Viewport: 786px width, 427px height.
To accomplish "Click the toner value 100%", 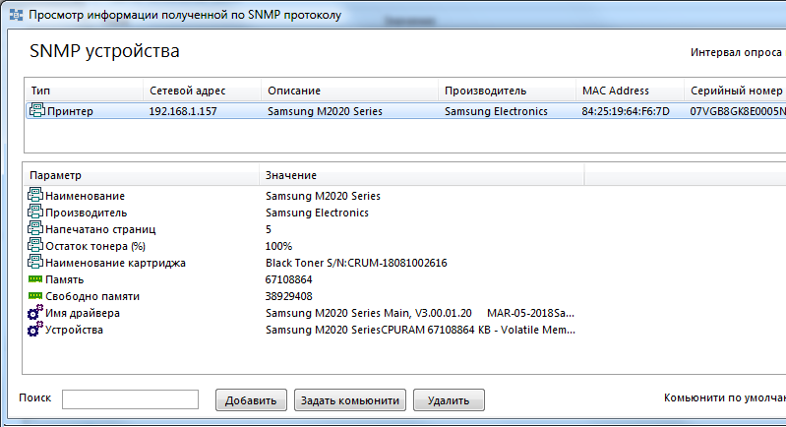I will tap(278, 246).
